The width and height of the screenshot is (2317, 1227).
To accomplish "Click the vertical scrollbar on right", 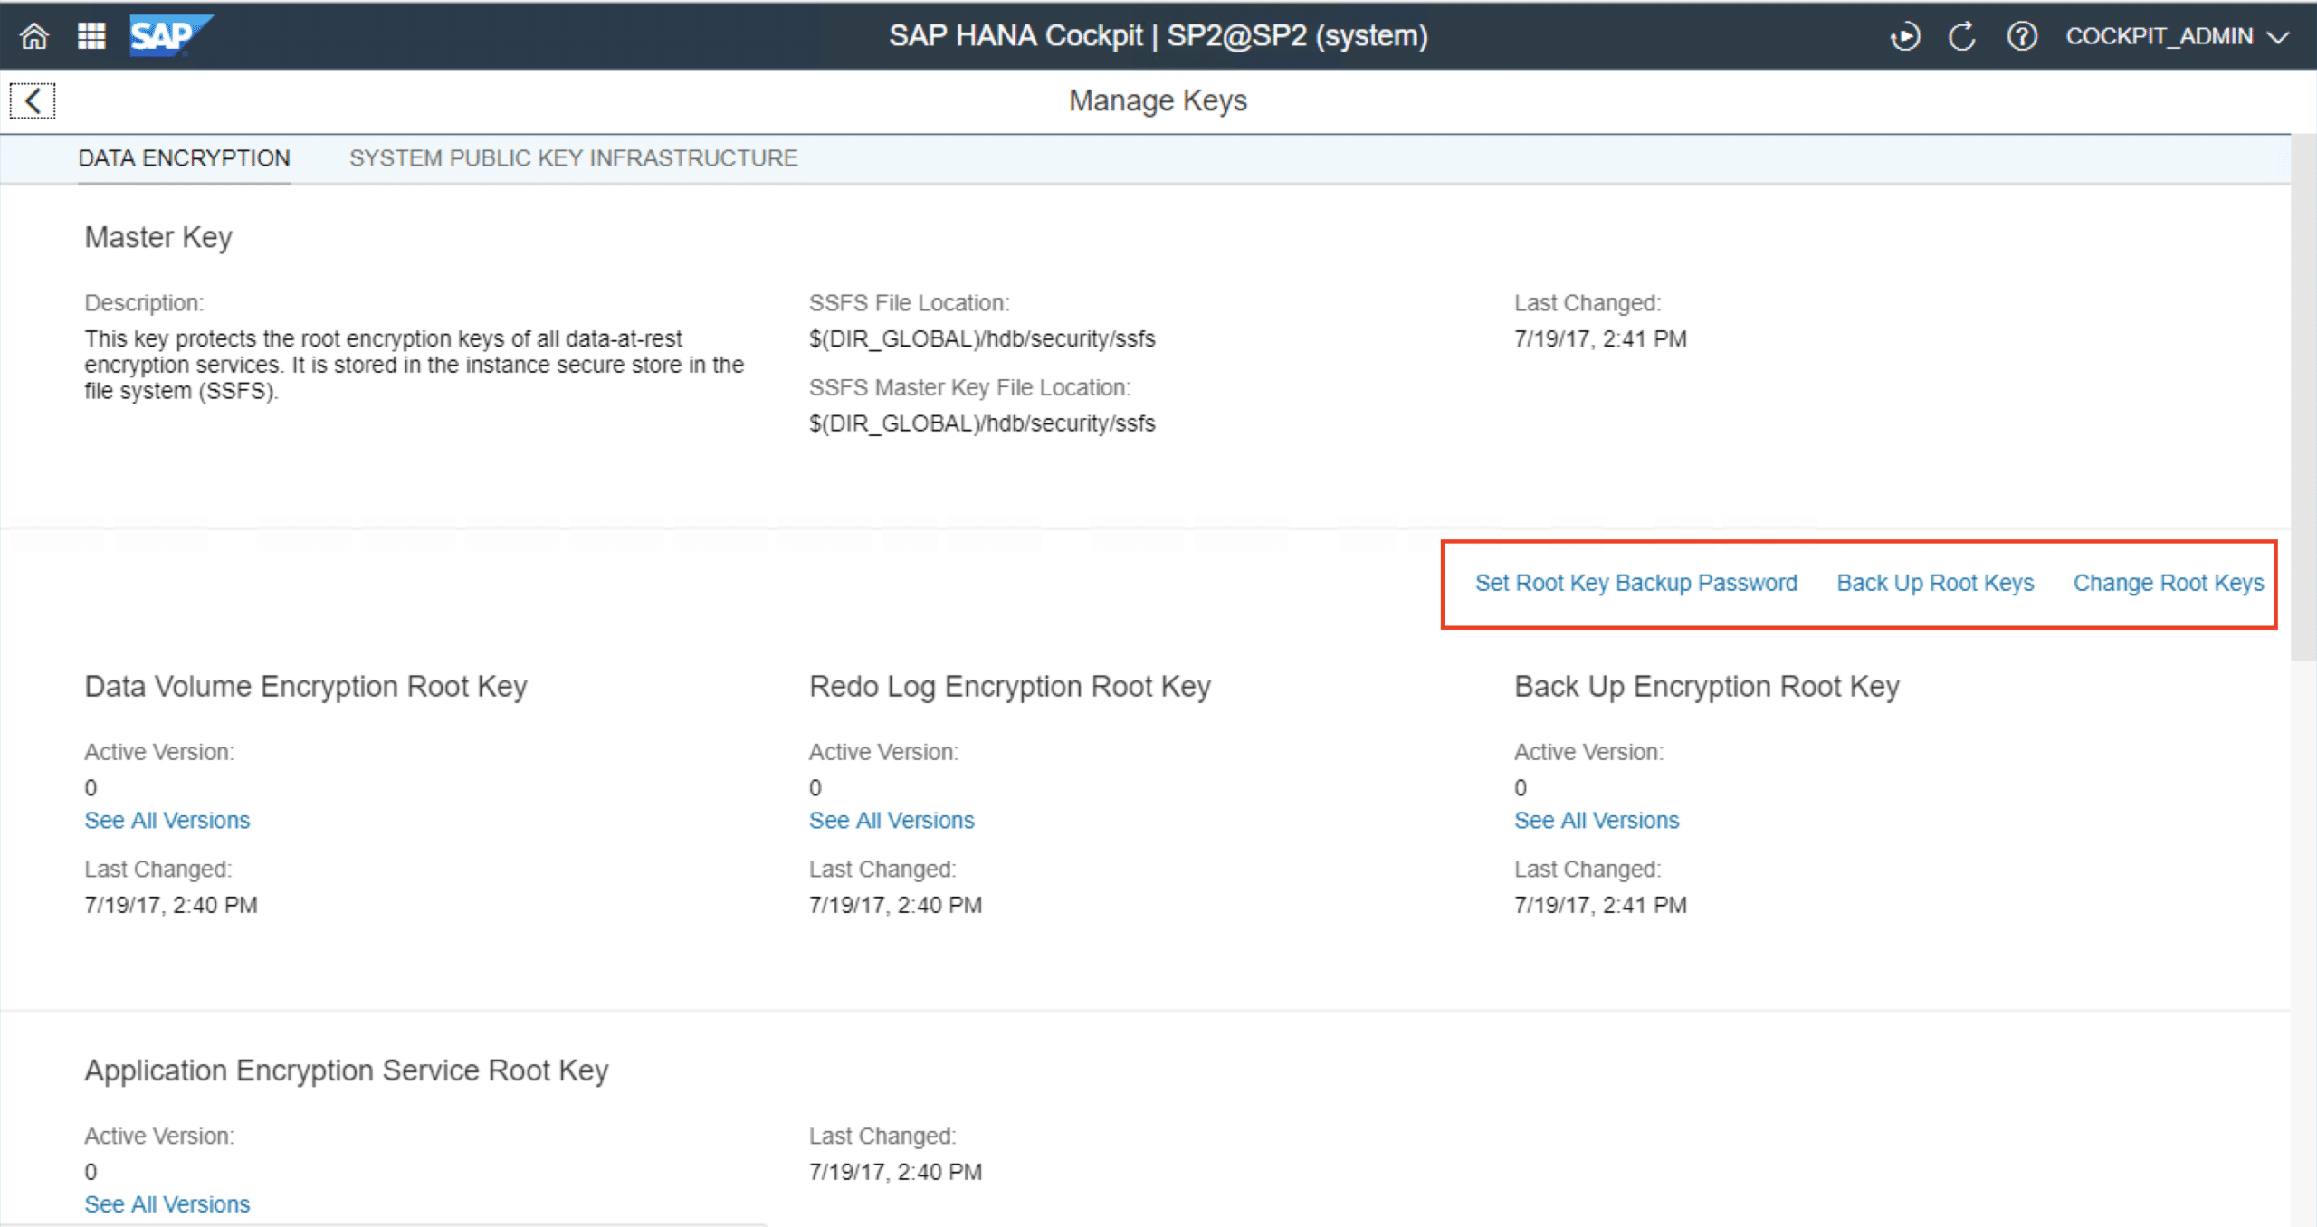I will [x=2303, y=398].
